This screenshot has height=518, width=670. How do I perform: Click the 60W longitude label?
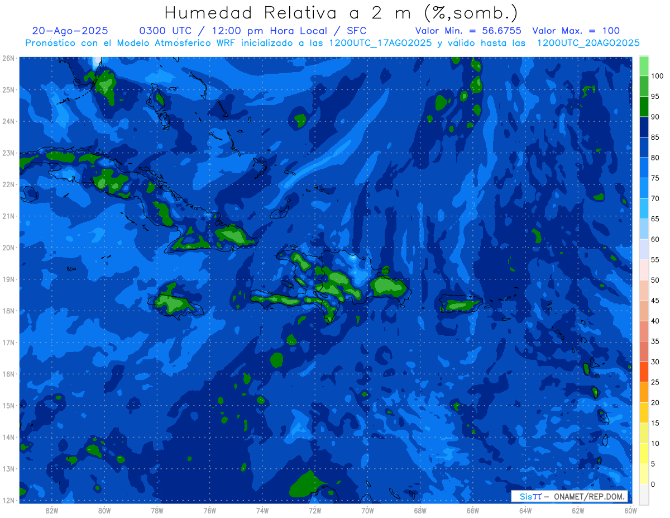630,511
